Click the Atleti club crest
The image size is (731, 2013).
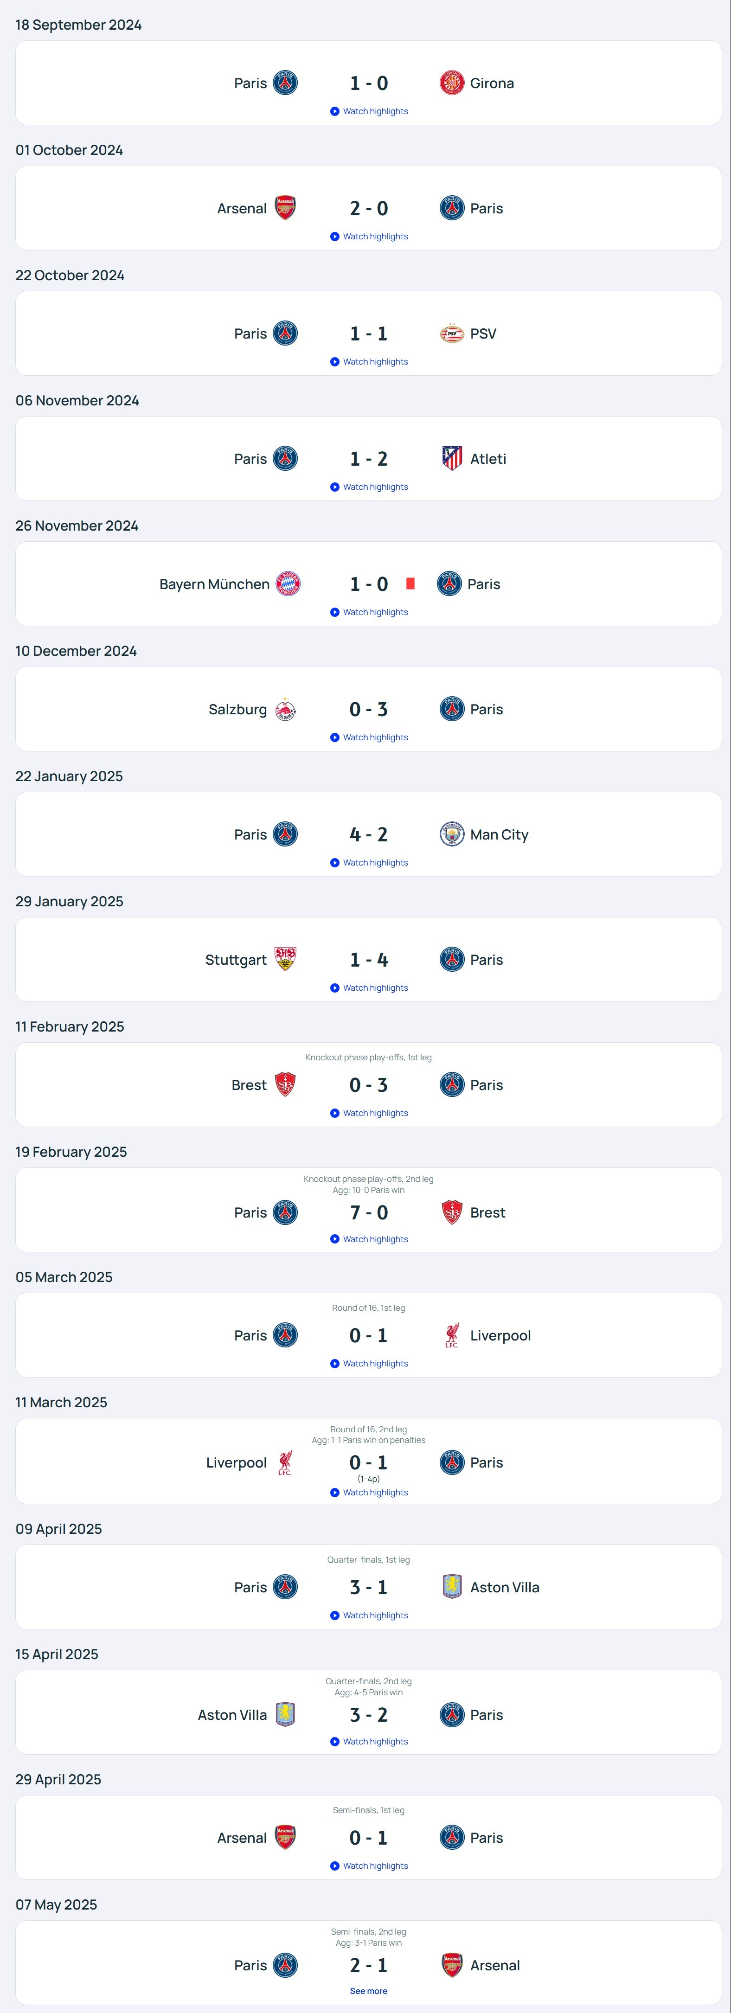point(452,459)
